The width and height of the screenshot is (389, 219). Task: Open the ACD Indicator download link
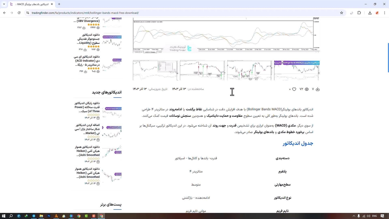[87, 61]
